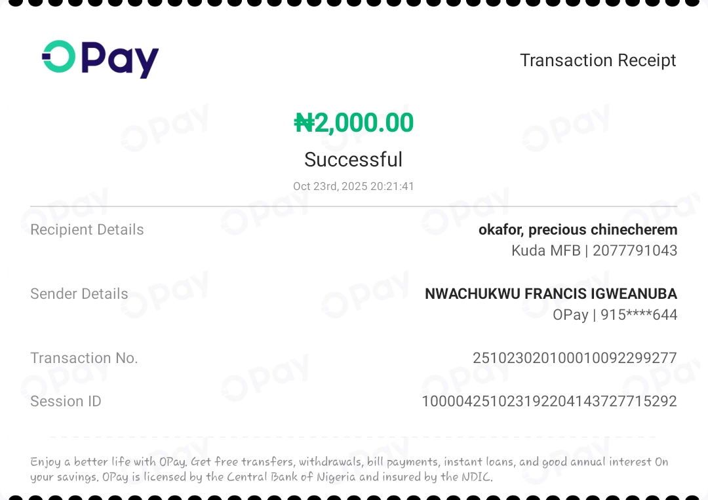
Task: Click the Successful status text
Action: pos(353,159)
